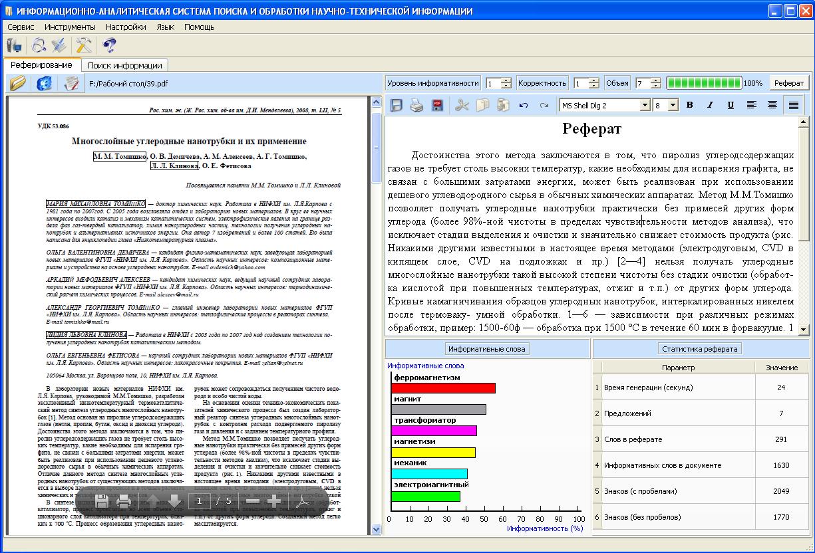Click the Internet Explorer globe icon
Viewport: 815px width, 553px height.
point(44,83)
